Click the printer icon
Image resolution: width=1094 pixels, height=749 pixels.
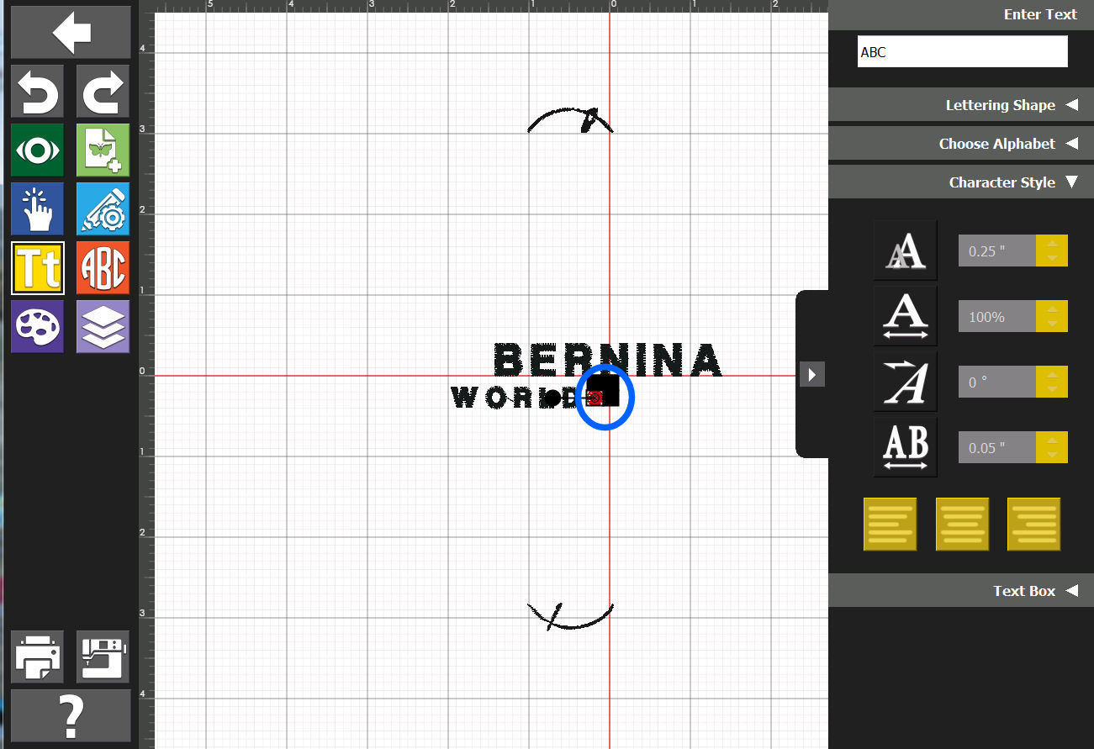coord(37,657)
